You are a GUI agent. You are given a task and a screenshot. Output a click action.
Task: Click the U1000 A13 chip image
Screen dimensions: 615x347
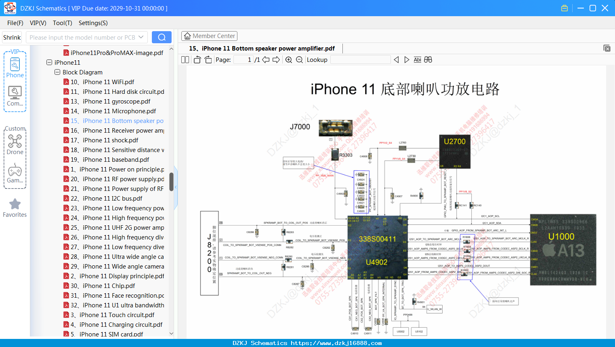[x=563, y=250]
